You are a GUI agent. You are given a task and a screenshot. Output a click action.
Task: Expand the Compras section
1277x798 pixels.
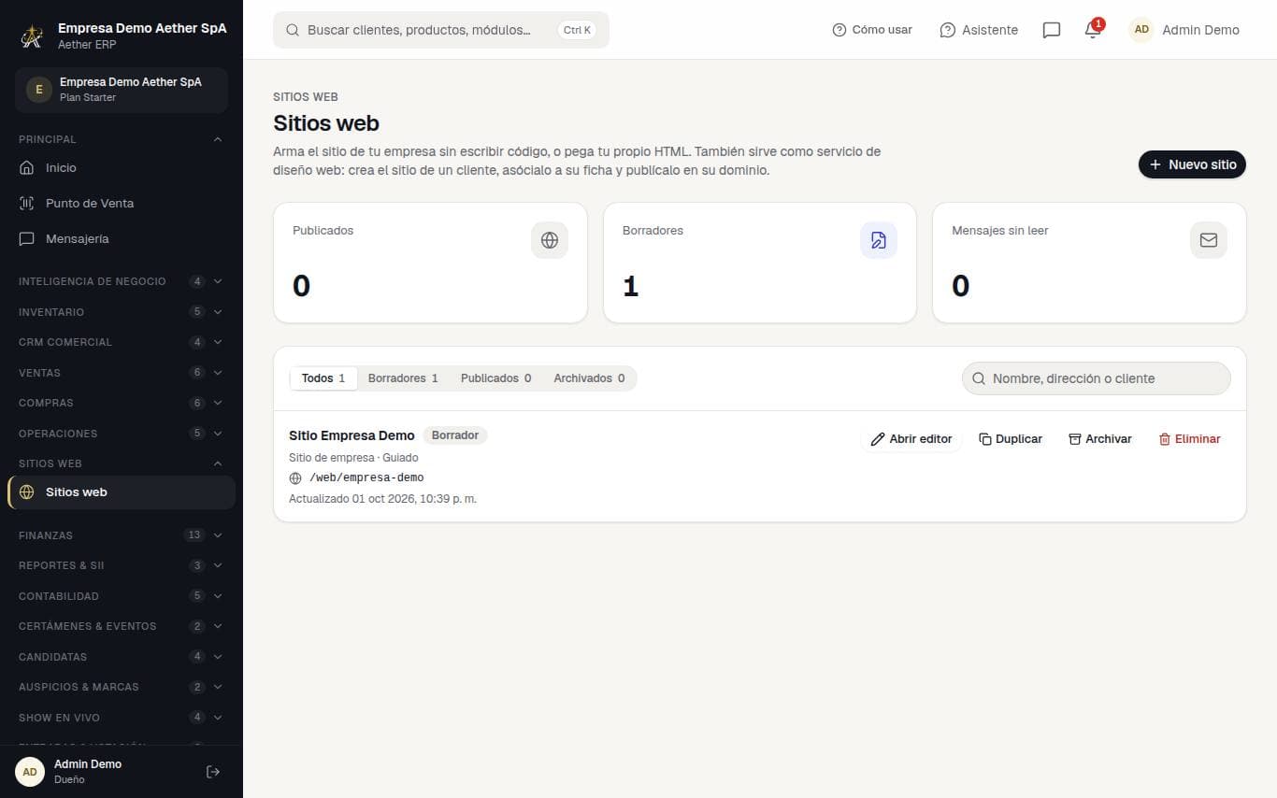pos(122,403)
